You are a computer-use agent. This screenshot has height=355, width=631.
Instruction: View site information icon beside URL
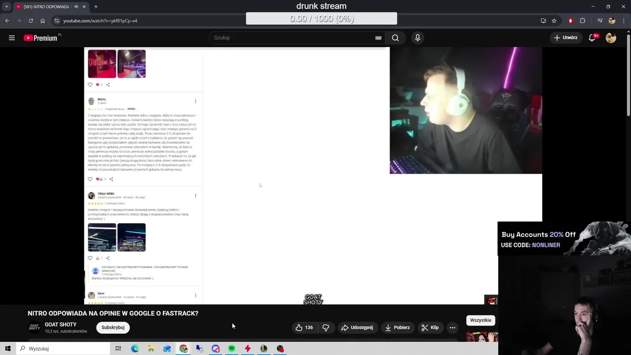[x=57, y=21]
